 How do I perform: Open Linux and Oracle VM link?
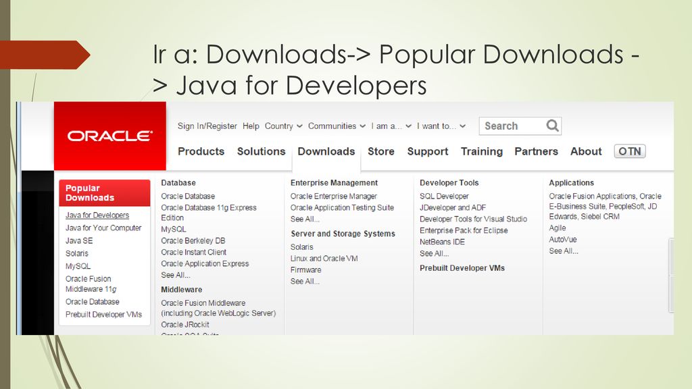pos(324,259)
